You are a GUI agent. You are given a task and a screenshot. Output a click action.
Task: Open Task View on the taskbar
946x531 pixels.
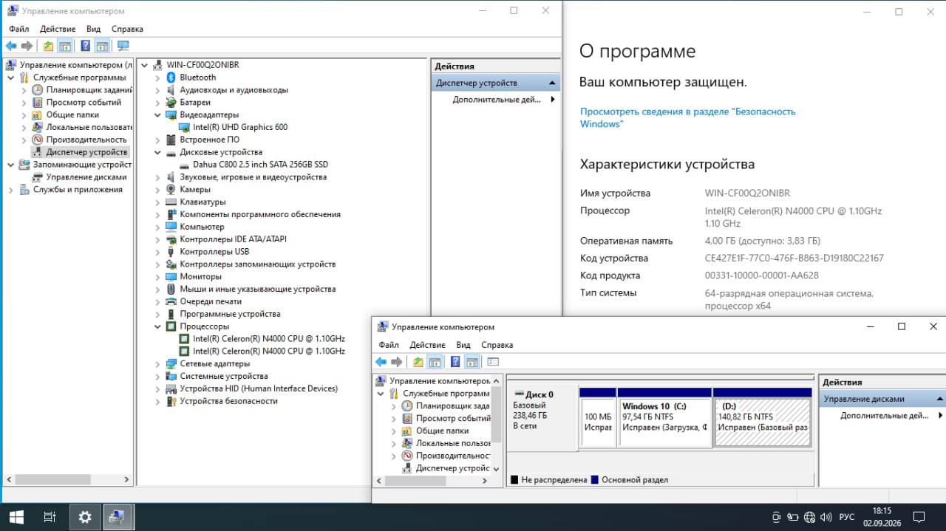(50, 517)
